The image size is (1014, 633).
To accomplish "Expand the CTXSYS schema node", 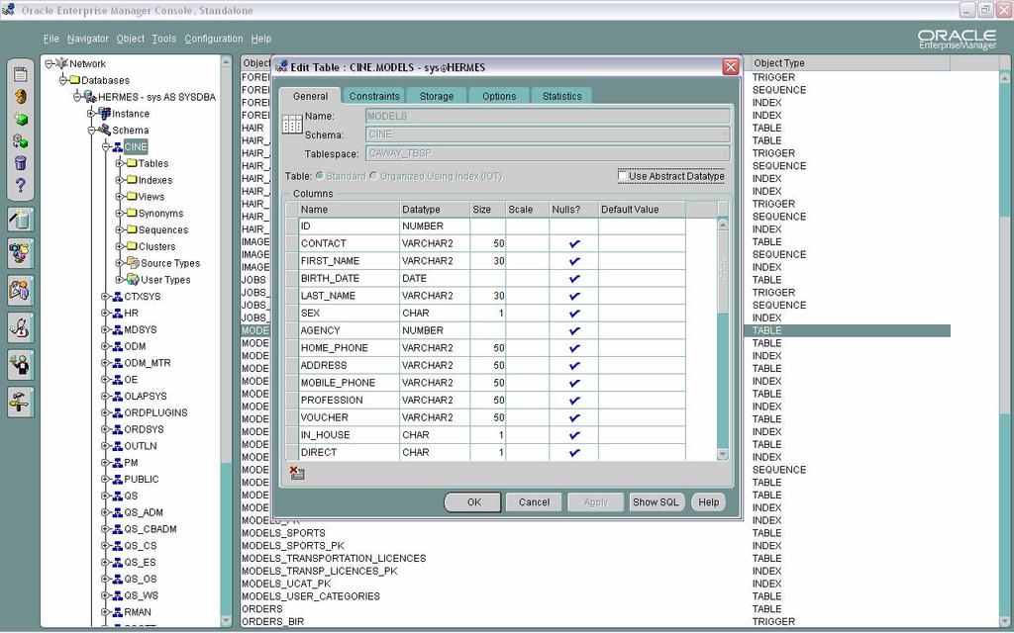I will point(105,296).
